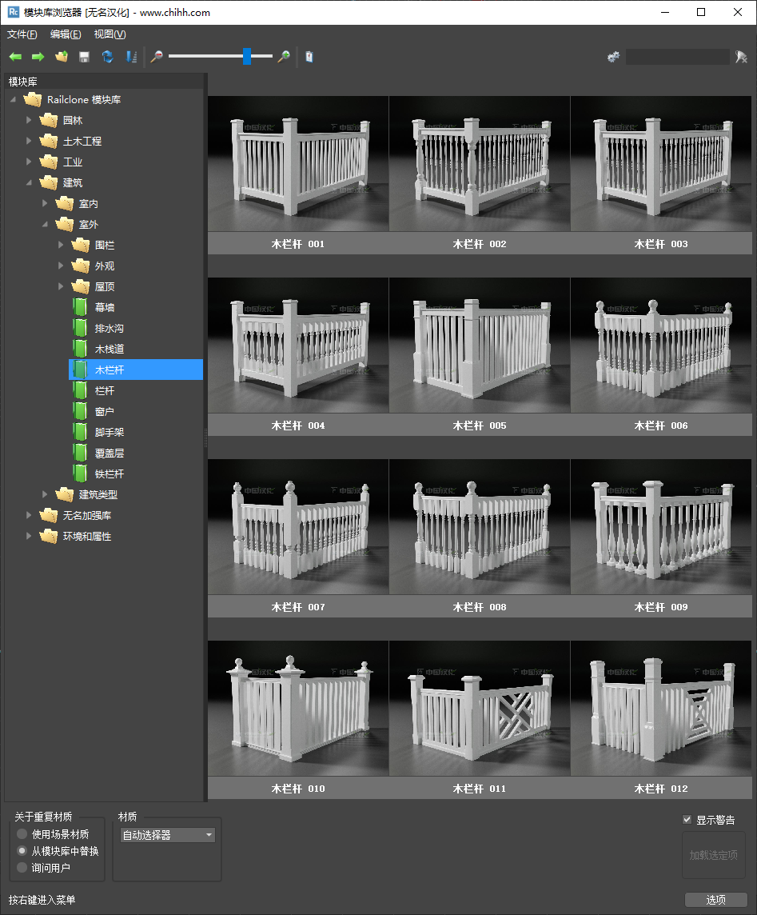Expand the 建筑类型 folder node
The image size is (757, 915).
pyautogui.click(x=45, y=494)
